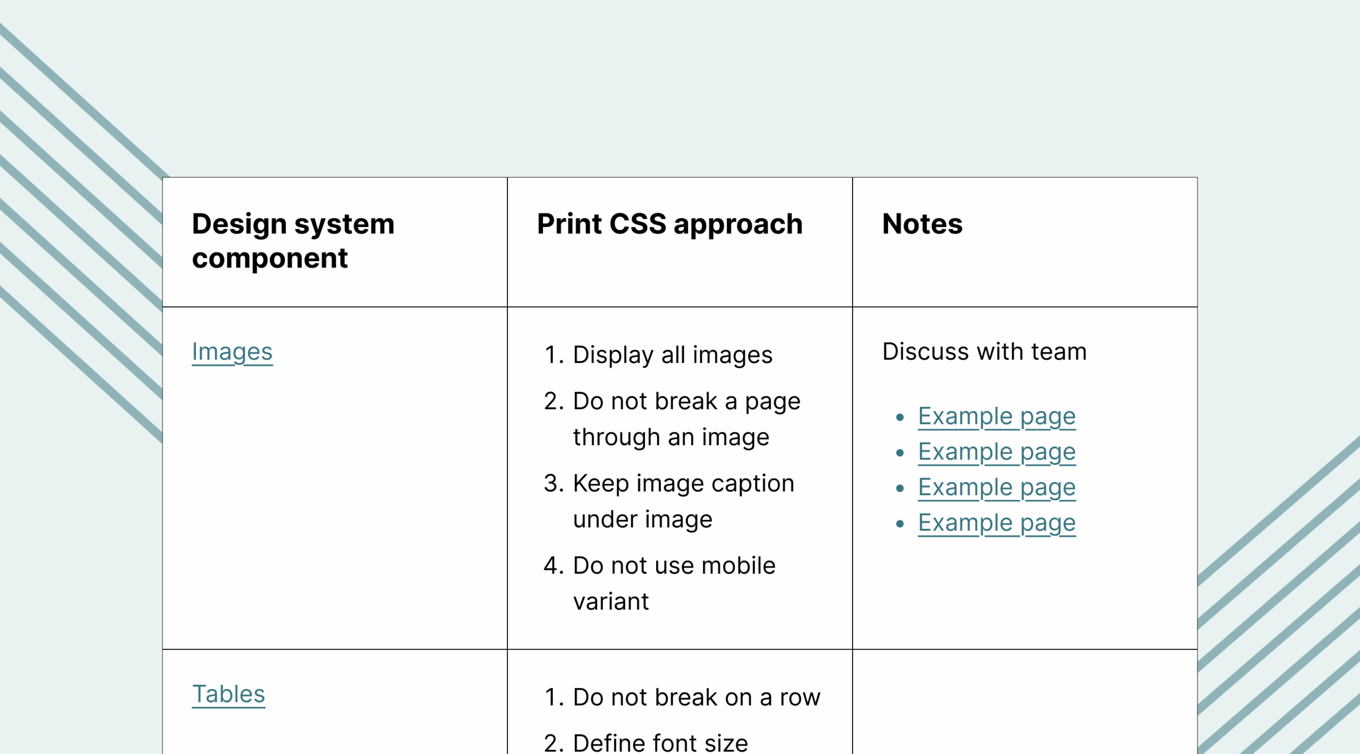Click the fourth Example page link
This screenshot has width=1360, height=754.
point(997,523)
